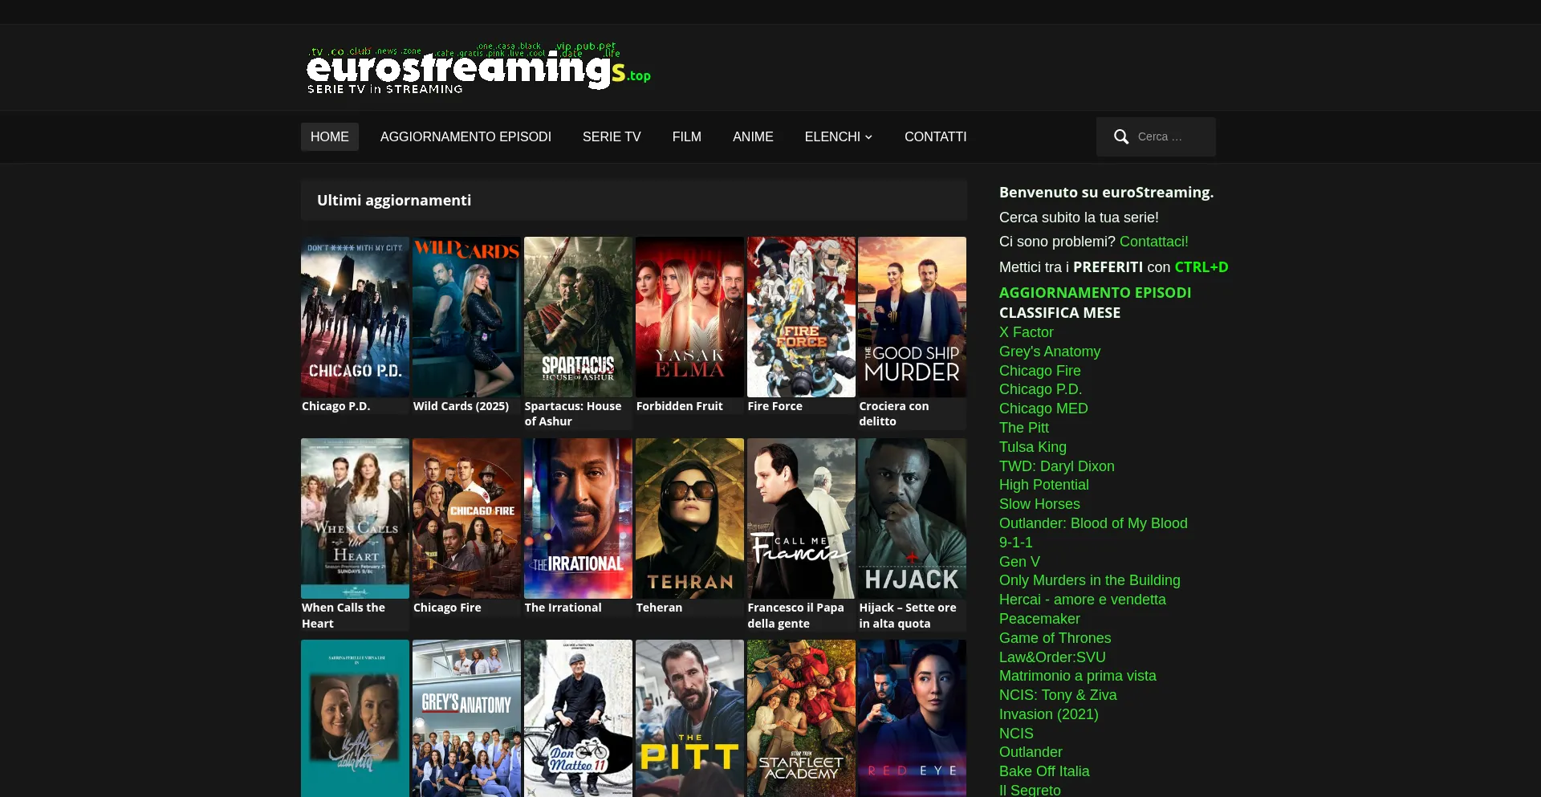Open The Pitt poster thumbnail

click(689, 718)
